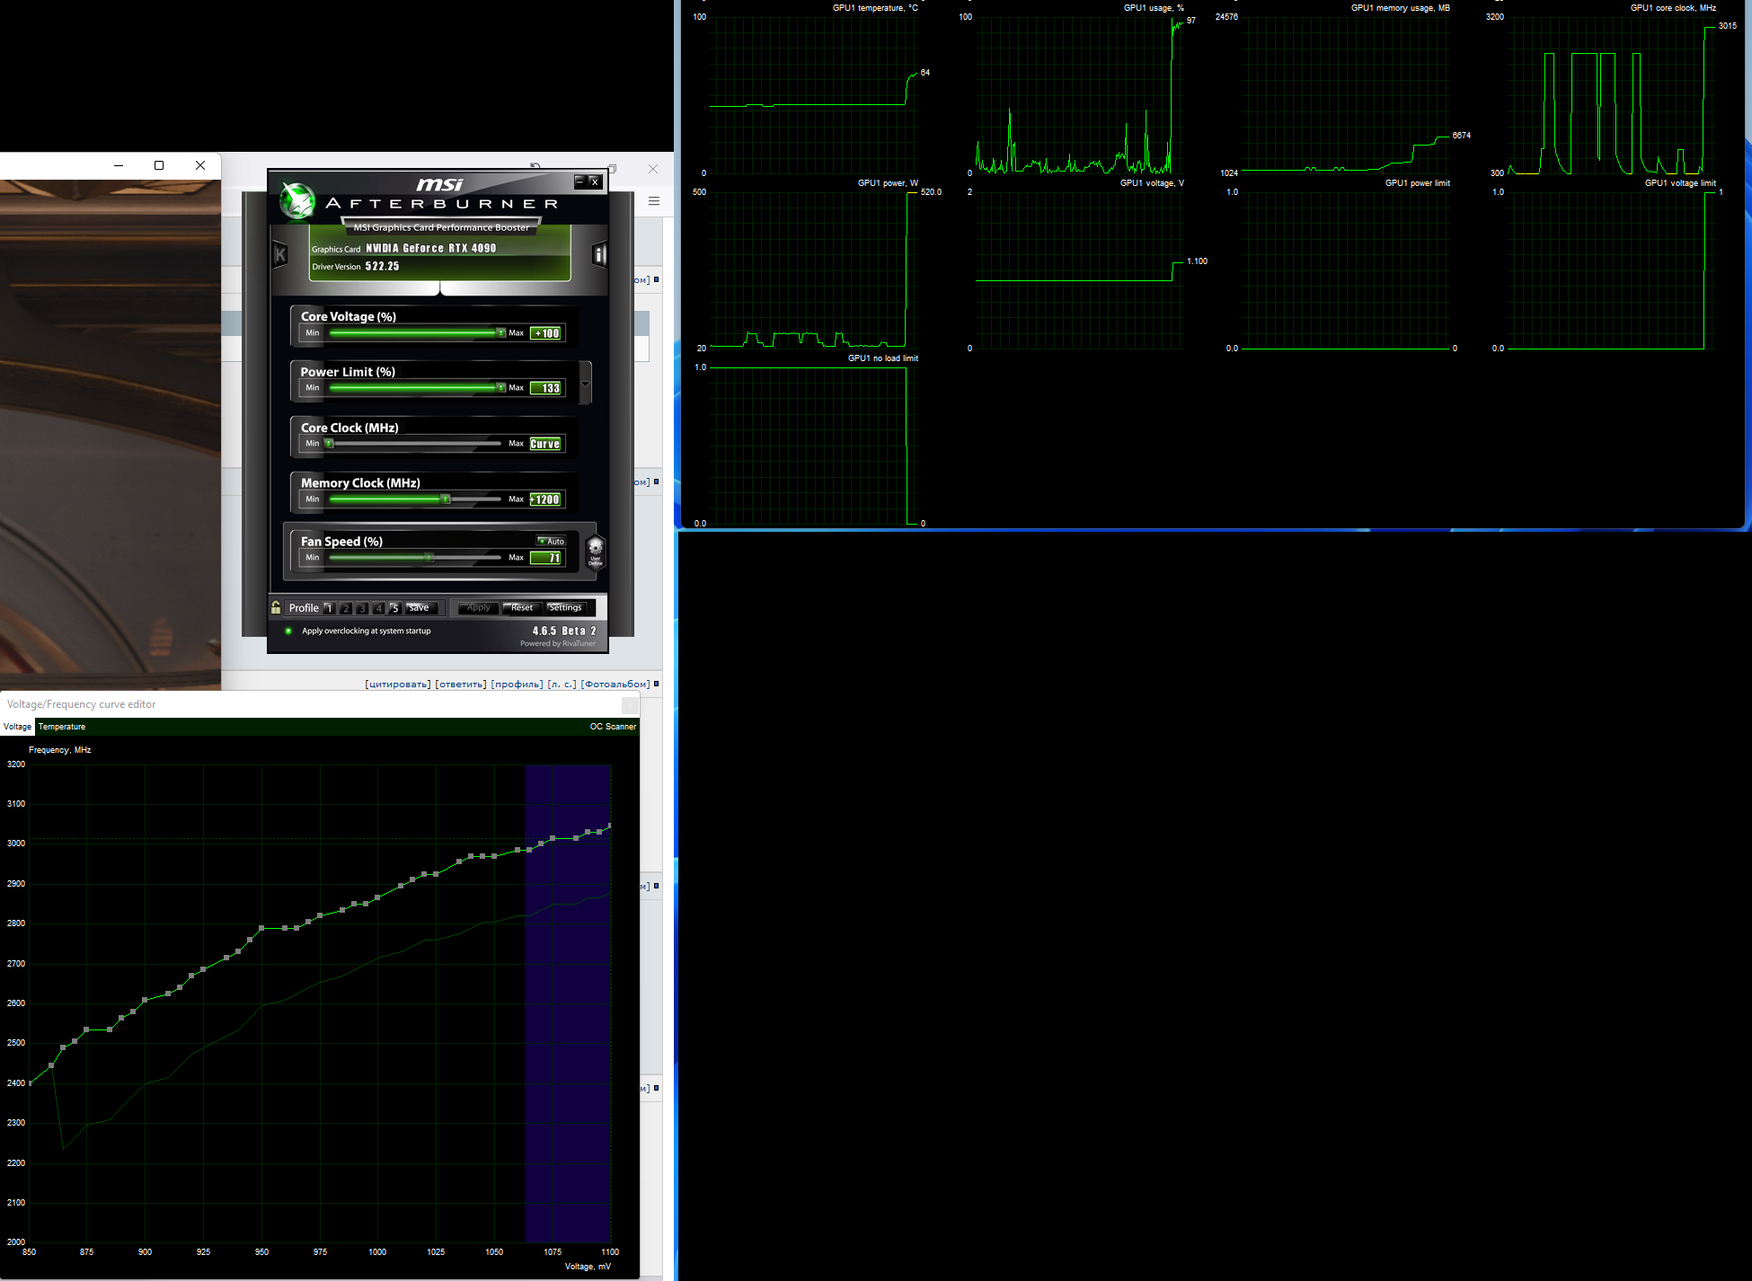Image resolution: width=1752 pixels, height=1281 pixels.
Task: Switch to Temperature tab in curve editor
Action: click(x=62, y=727)
